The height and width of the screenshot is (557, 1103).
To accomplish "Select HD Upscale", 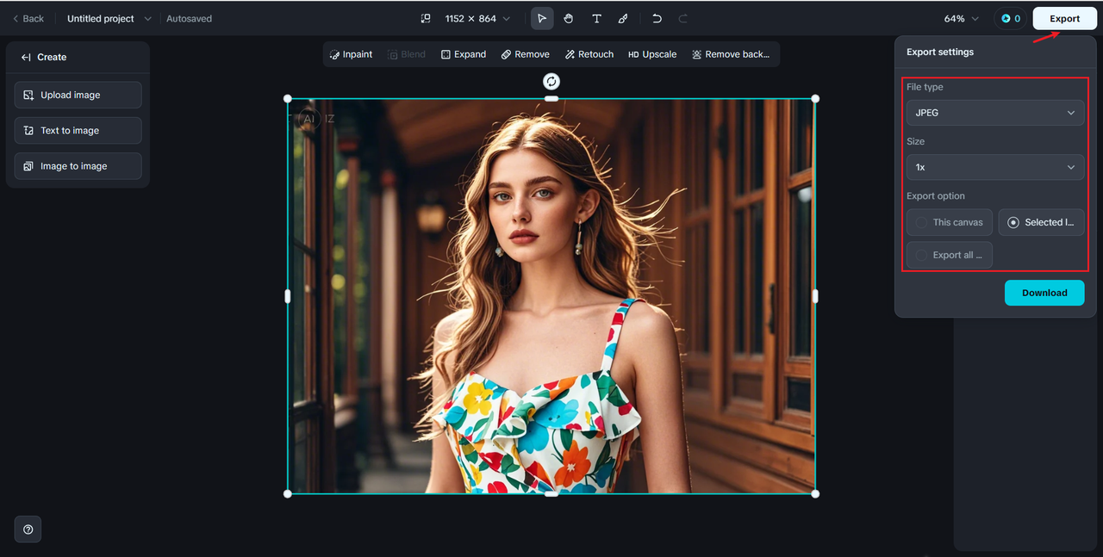I will [652, 54].
